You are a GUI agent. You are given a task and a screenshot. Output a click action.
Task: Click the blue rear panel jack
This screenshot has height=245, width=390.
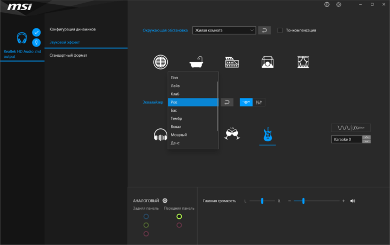146,217
